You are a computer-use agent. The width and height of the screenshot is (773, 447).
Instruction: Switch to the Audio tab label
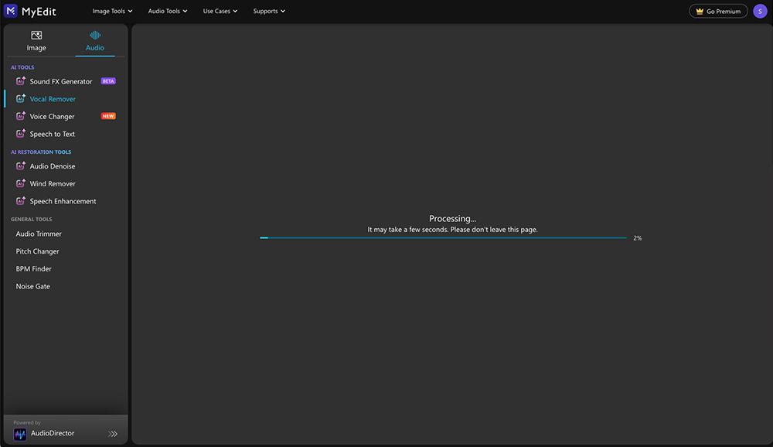pos(95,48)
